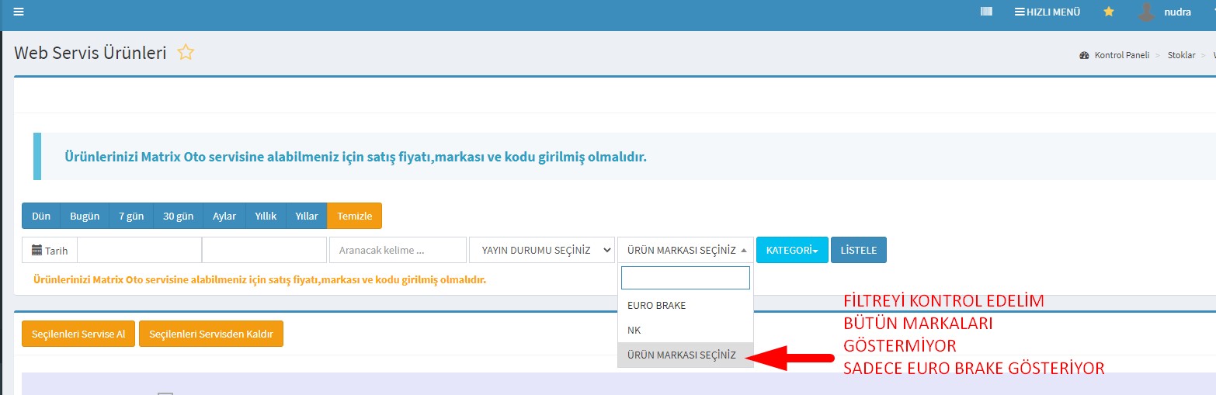Expand the YAYIN DURUMU SEÇİNİZ dropdown

click(541, 250)
